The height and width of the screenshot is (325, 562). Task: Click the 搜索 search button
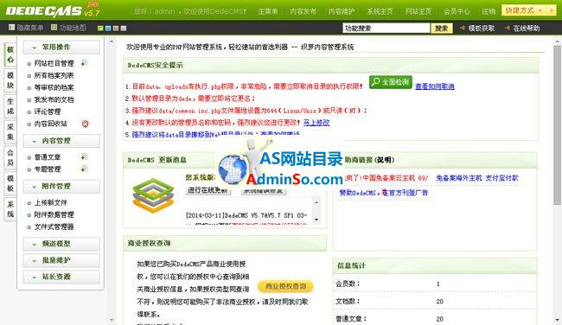(442, 29)
